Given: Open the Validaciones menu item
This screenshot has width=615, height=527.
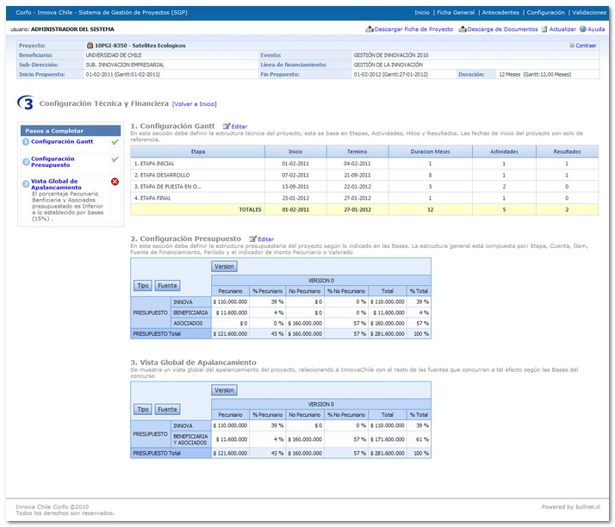Looking at the screenshot, I should [589, 13].
